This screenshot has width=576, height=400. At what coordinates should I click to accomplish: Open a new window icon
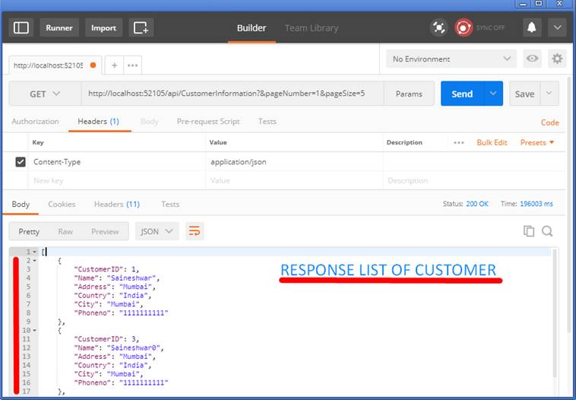pyautogui.click(x=141, y=28)
